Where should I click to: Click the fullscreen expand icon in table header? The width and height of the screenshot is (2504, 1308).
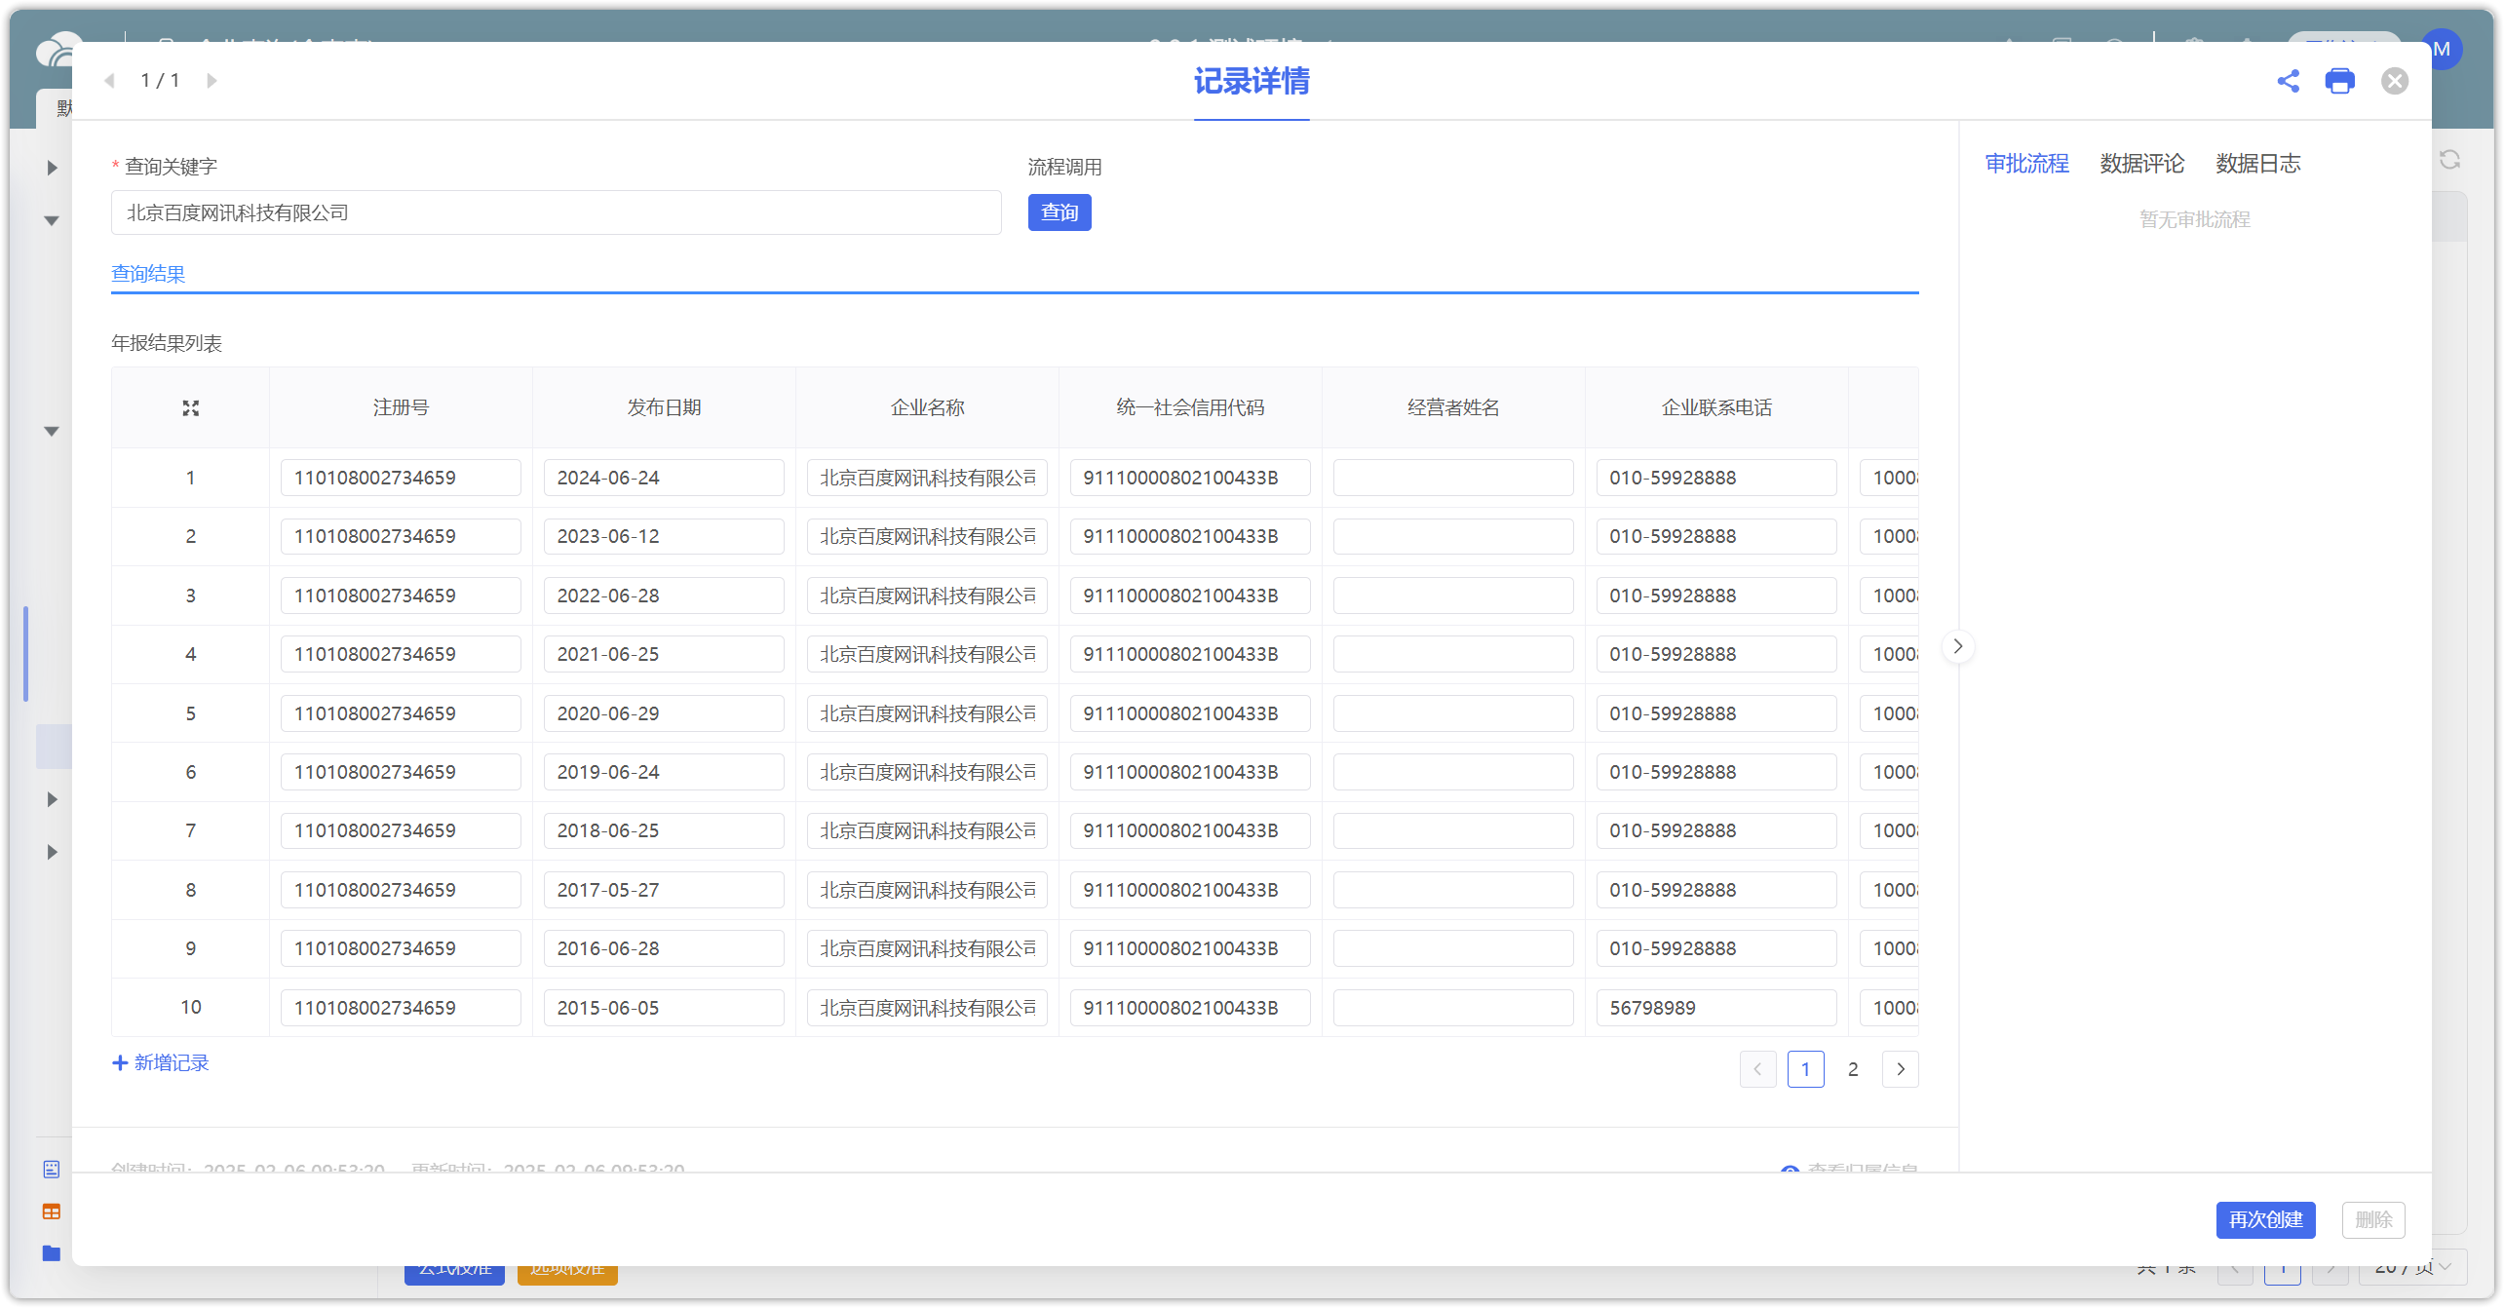[x=191, y=408]
